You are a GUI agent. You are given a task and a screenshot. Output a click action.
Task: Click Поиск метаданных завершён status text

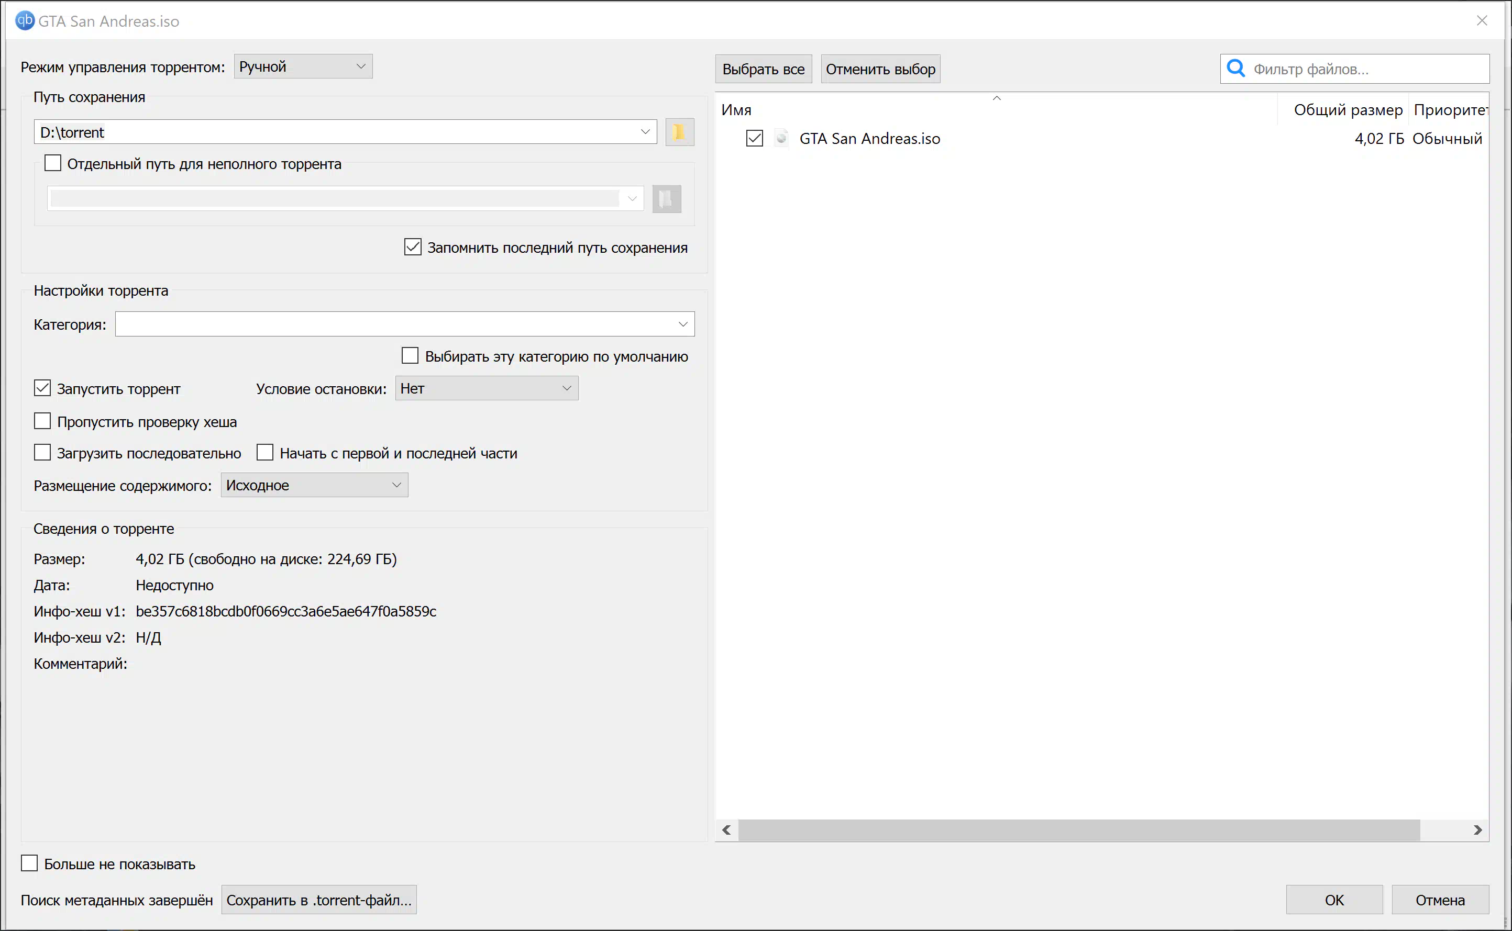pos(116,900)
